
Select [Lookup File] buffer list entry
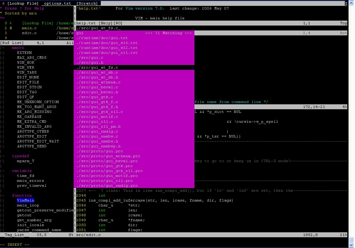point(38,23)
